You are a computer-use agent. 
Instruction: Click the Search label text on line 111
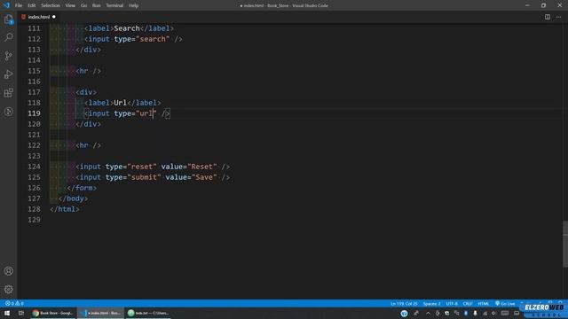coord(127,28)
